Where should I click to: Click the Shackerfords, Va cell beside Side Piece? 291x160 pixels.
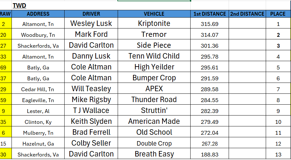point(38,45)
